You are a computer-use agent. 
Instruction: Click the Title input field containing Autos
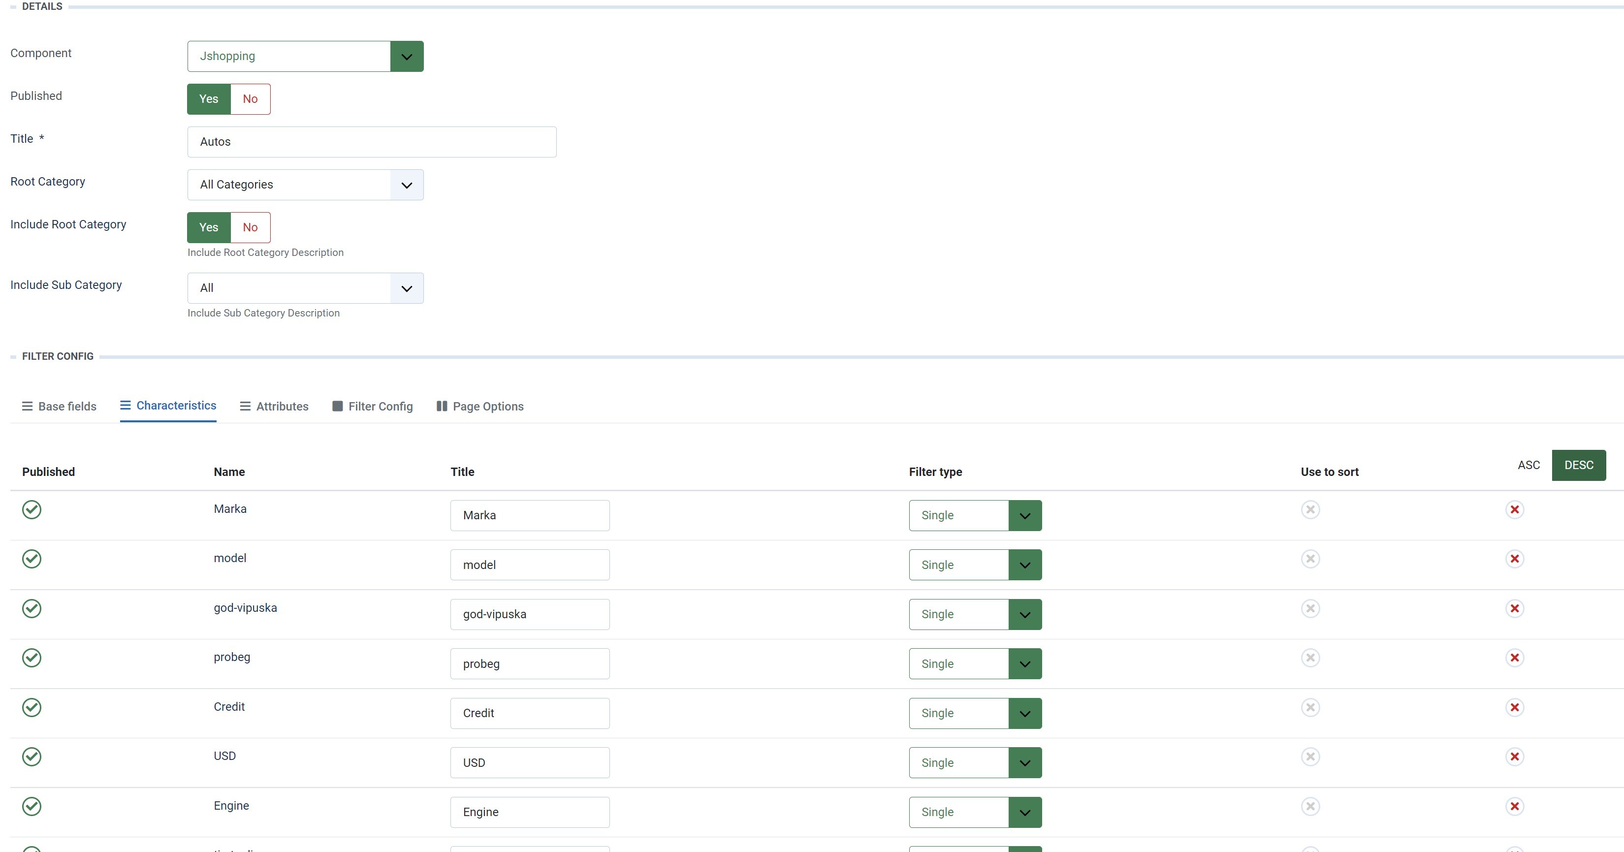[371, 142]
